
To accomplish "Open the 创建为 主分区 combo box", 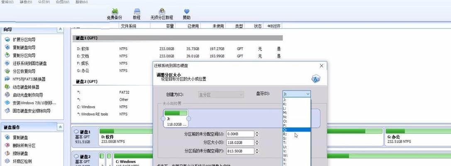I will (x=221, y=94).
